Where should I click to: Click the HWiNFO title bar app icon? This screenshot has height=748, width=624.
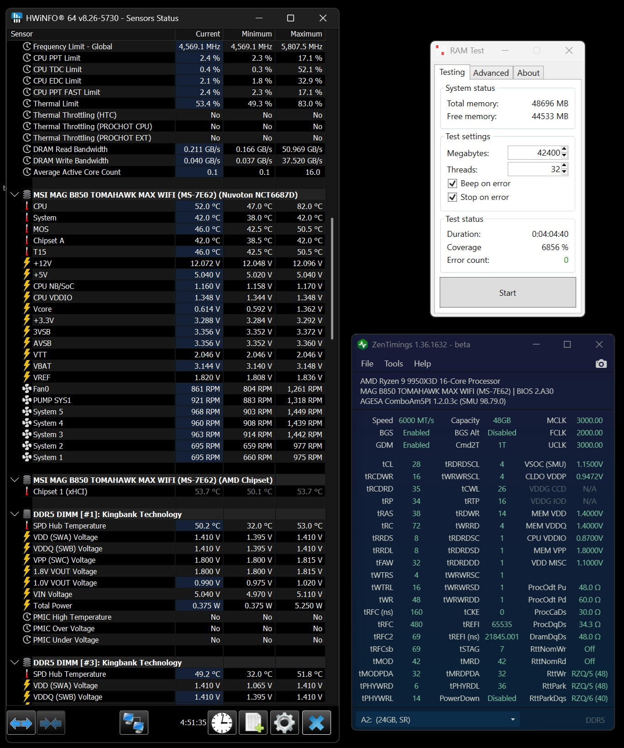17,18
